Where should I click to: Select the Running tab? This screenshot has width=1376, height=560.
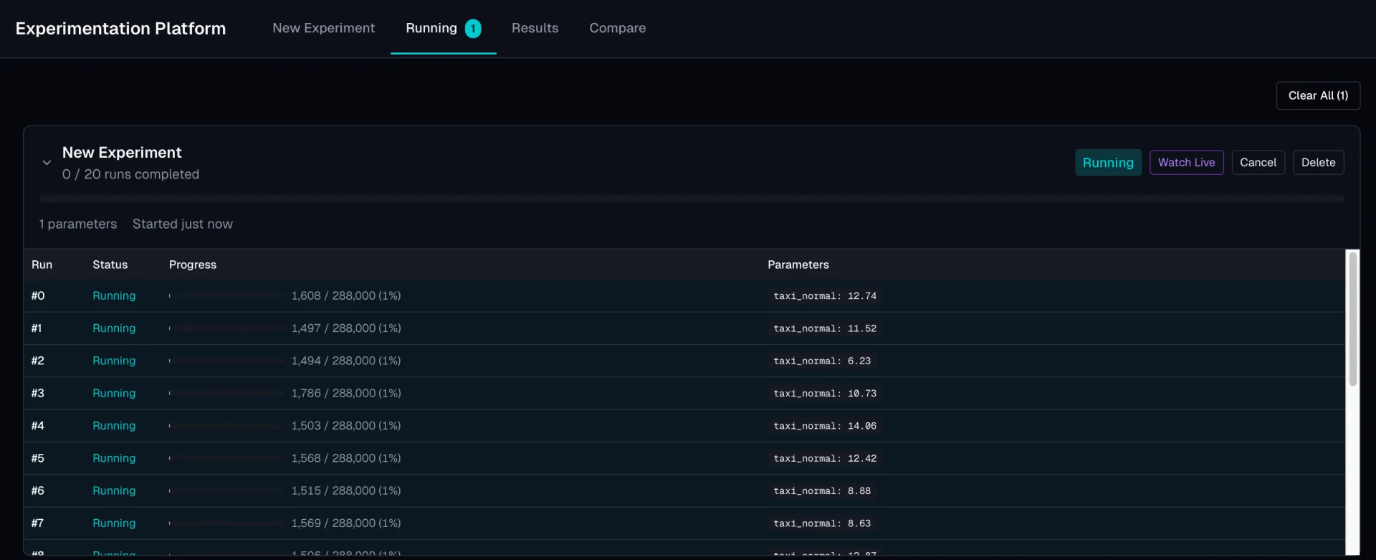coord(431,28)
